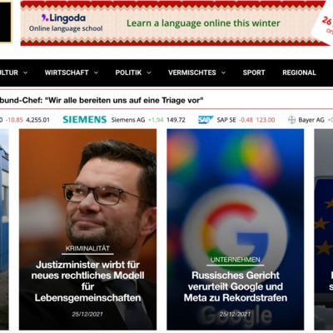Open the Sport section
333x333 pixels.
point(254,72)
